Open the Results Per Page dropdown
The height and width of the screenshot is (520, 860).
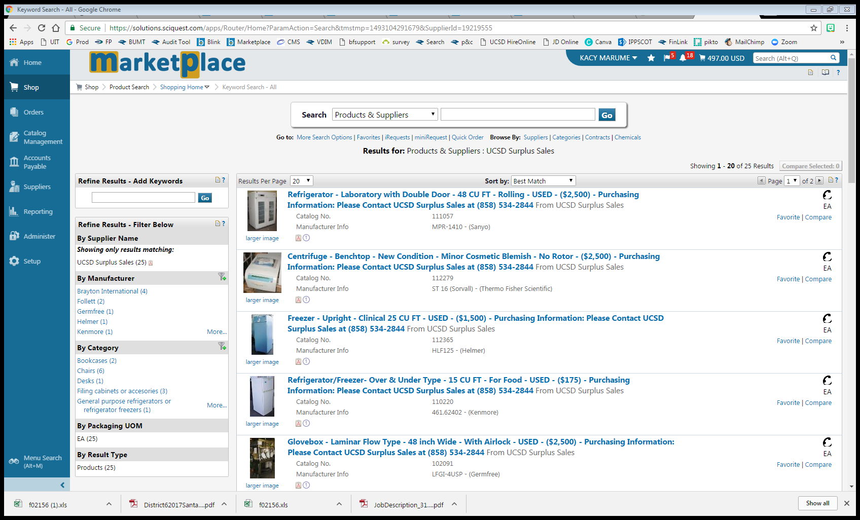point(302,181)
